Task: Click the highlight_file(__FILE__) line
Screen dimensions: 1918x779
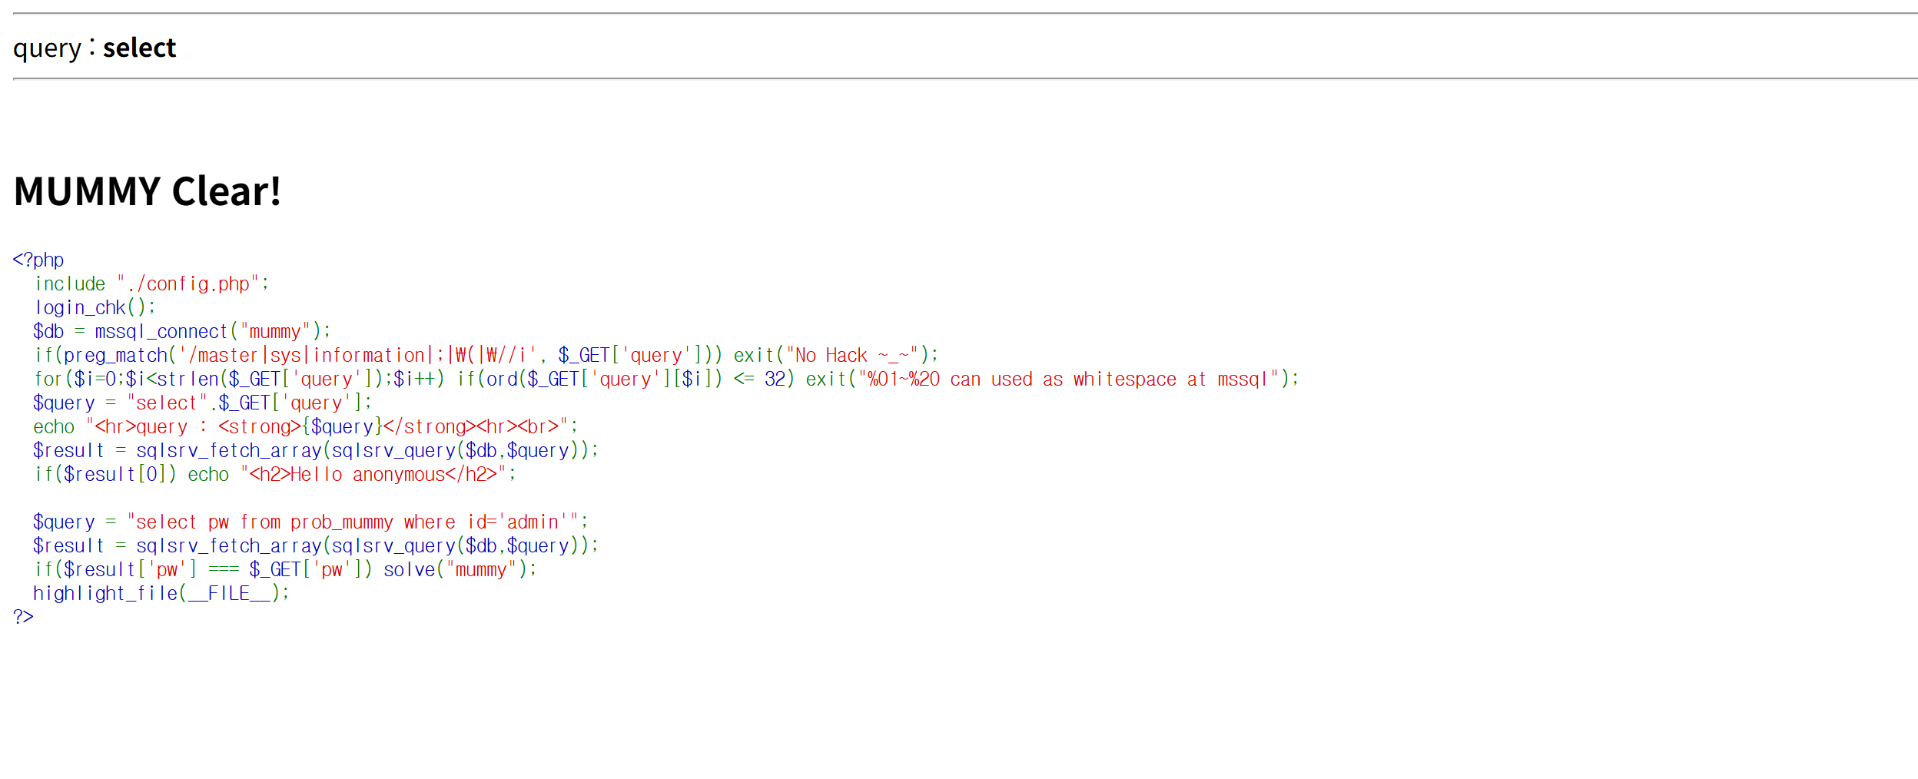Action: pyautogui.click(x=161, y=594)
